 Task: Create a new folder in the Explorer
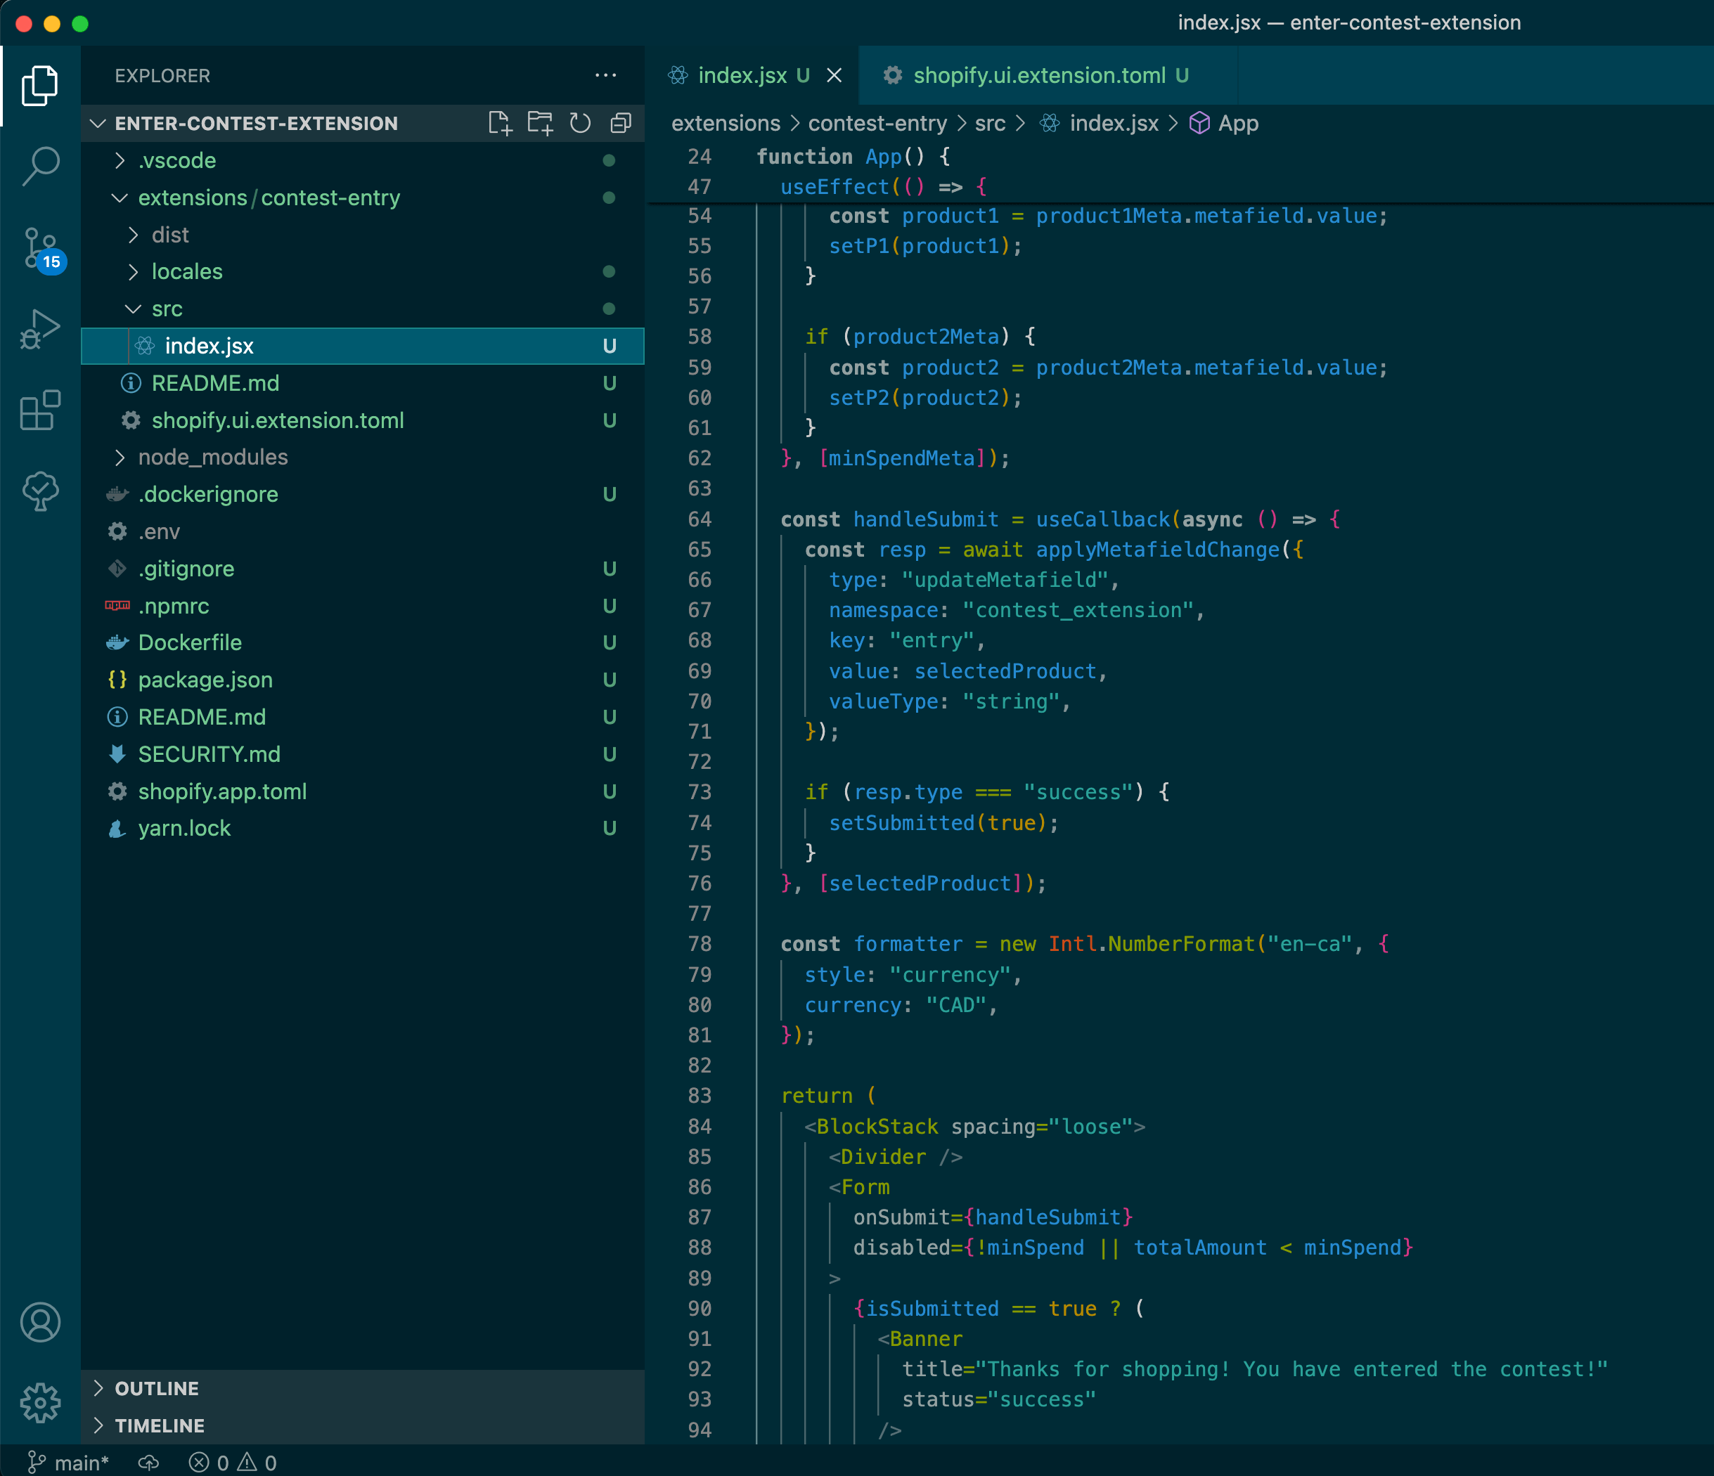(x=540, y=122)
